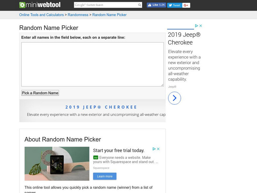Click the miniwebtool gear logo icon

[22, 5]
